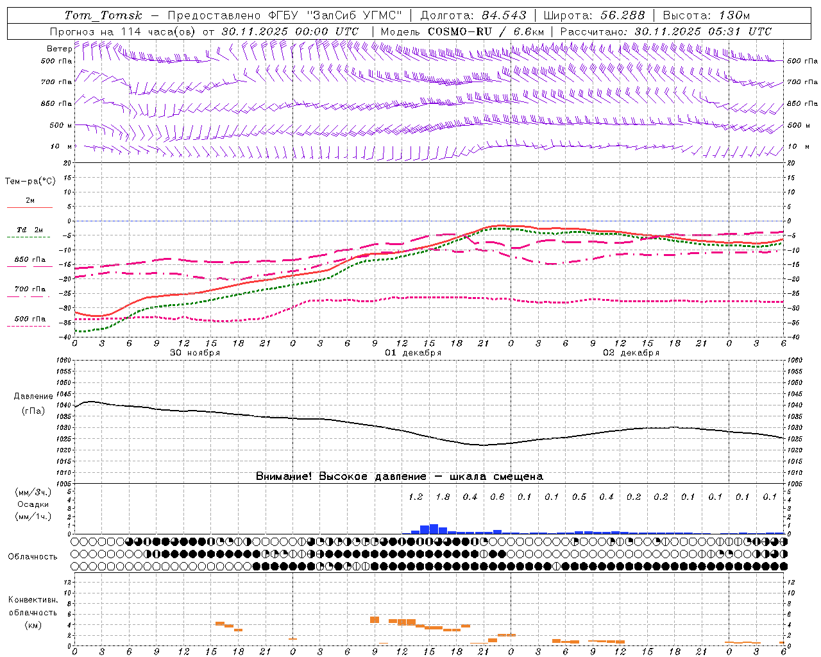Click the '(мм/1ч.)' precipitation unit label

33,516
